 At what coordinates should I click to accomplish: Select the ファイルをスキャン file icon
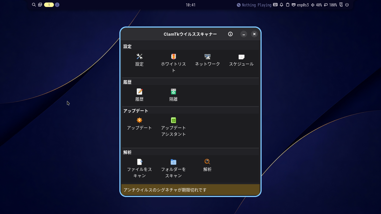[x=139, y=162]
